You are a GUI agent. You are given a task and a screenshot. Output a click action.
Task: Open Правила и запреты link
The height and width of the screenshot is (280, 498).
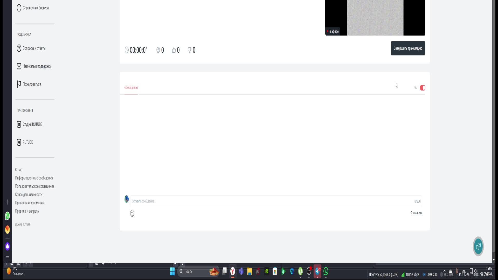click(27, 211)
